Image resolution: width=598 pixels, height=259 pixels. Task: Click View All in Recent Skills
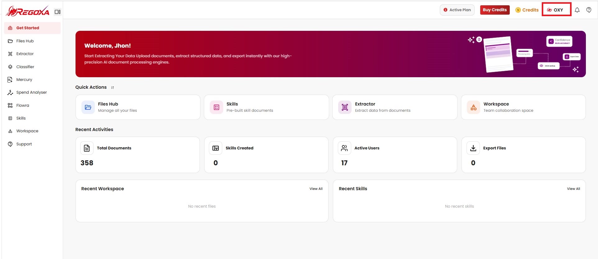coord(573,189)
